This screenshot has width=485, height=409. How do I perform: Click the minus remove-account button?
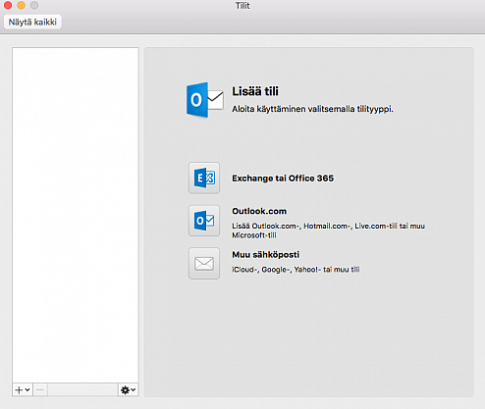[40, 389]
